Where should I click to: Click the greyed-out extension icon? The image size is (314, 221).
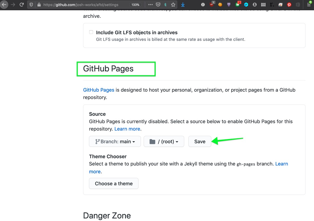pos(298,5)
